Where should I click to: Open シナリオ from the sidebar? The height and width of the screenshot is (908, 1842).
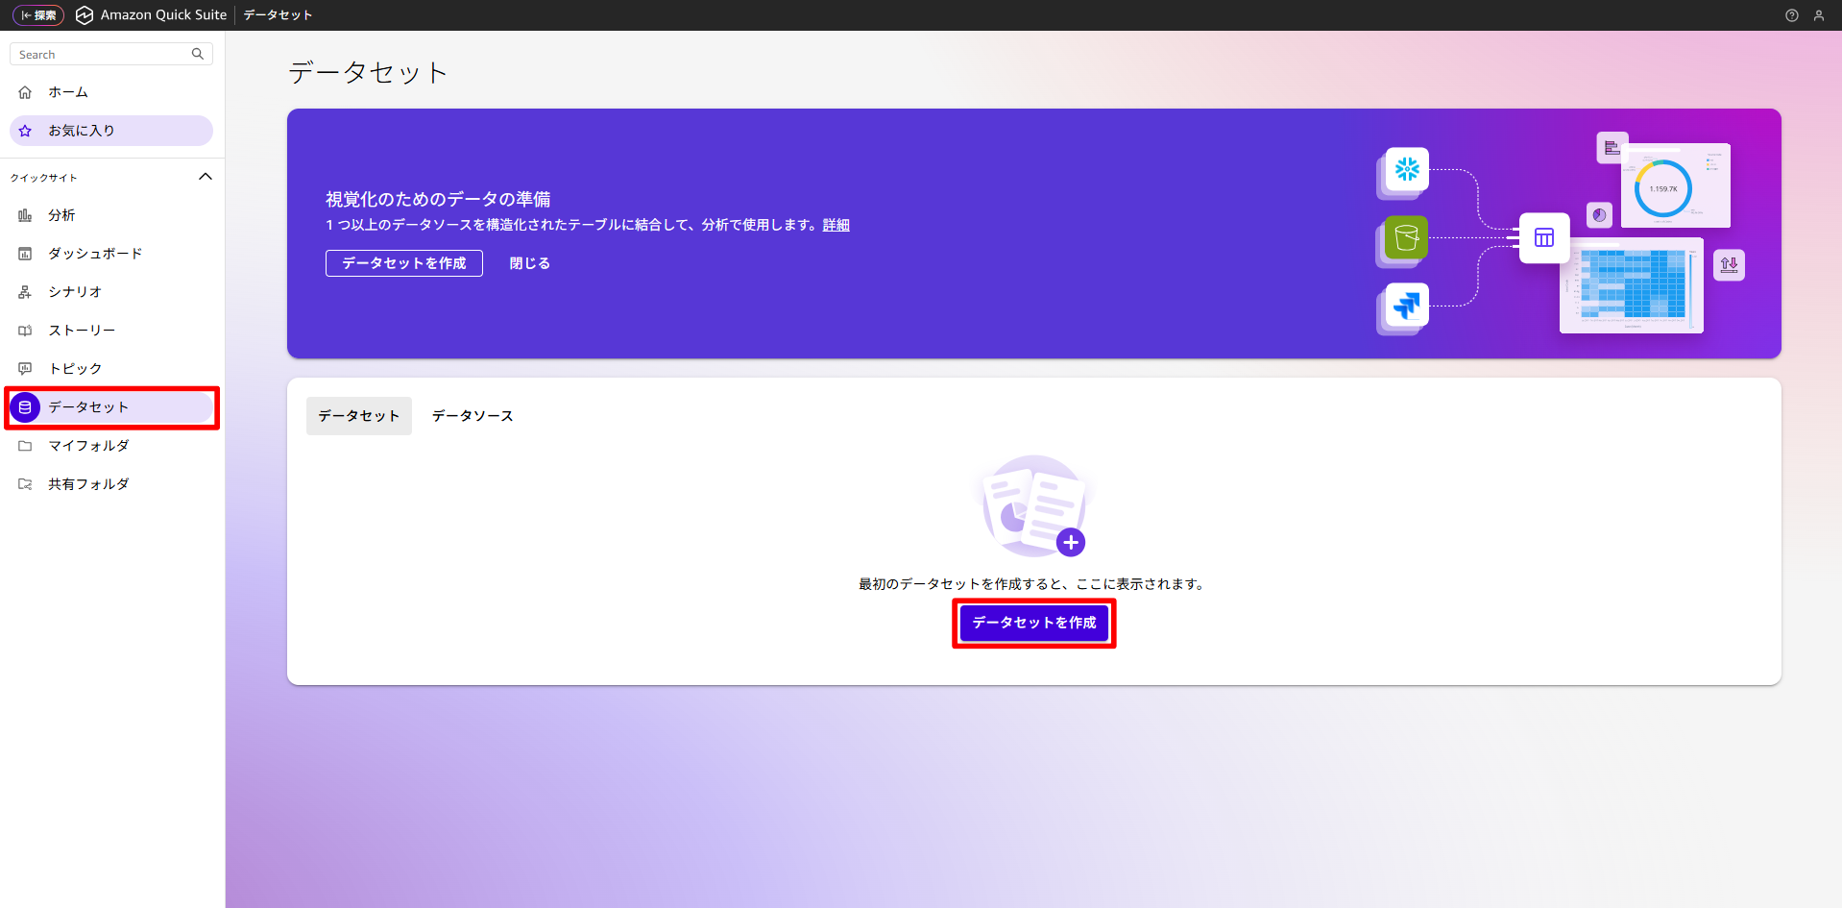point(73,291)
